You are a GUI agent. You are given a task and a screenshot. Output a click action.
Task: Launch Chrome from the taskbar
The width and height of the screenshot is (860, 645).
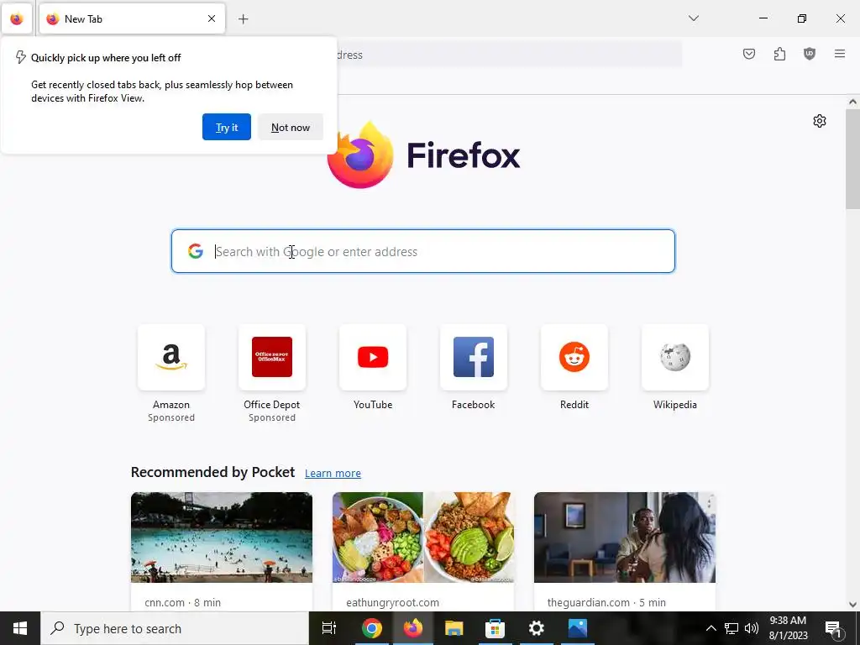371,628
